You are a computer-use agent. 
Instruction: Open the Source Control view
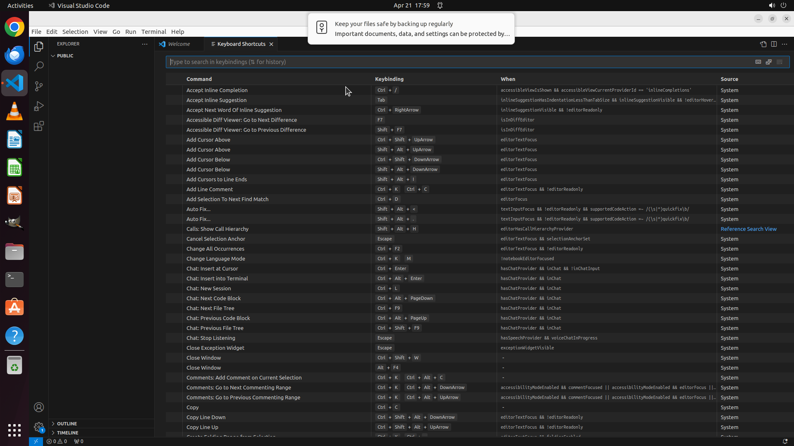point(39,86)
